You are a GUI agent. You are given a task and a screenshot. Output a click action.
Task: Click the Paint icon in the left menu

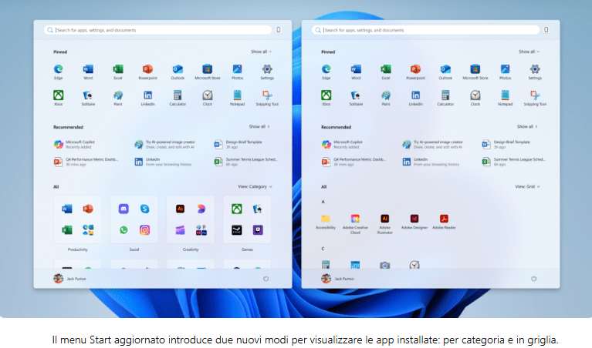tap(118, 96)
